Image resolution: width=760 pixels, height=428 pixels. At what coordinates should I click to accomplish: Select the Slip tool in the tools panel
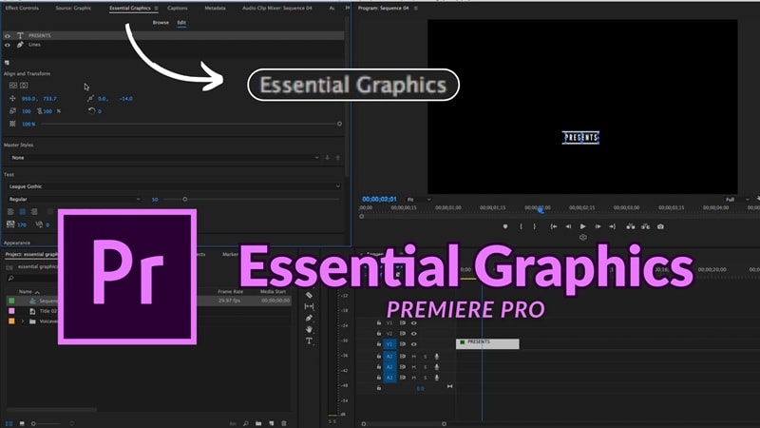point(309,306)
